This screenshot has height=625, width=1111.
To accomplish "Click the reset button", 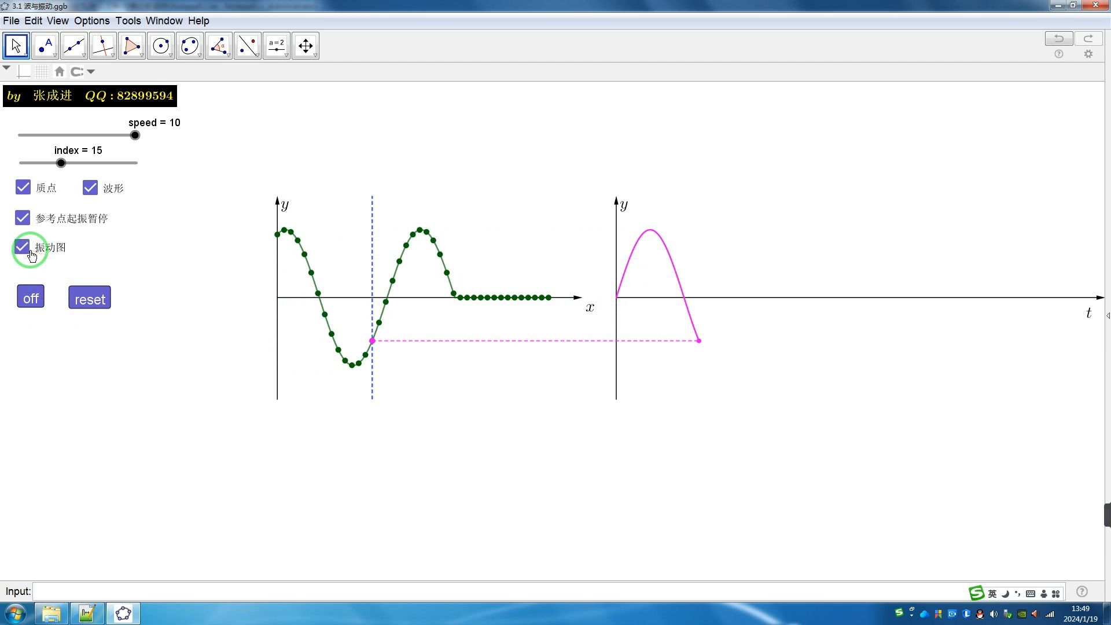I will coord(89,299).
